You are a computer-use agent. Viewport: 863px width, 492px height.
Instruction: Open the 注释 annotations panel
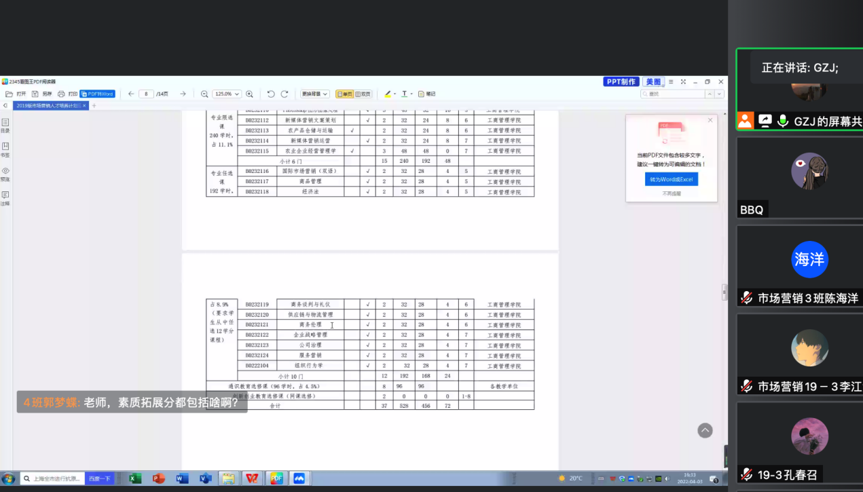[x=5, y=197]
